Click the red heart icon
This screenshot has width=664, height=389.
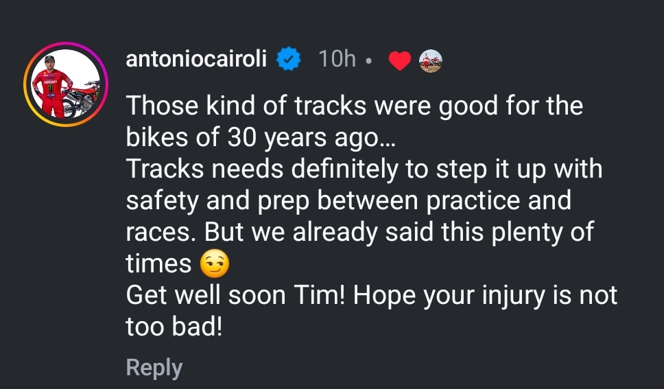[x=399, y=62]
